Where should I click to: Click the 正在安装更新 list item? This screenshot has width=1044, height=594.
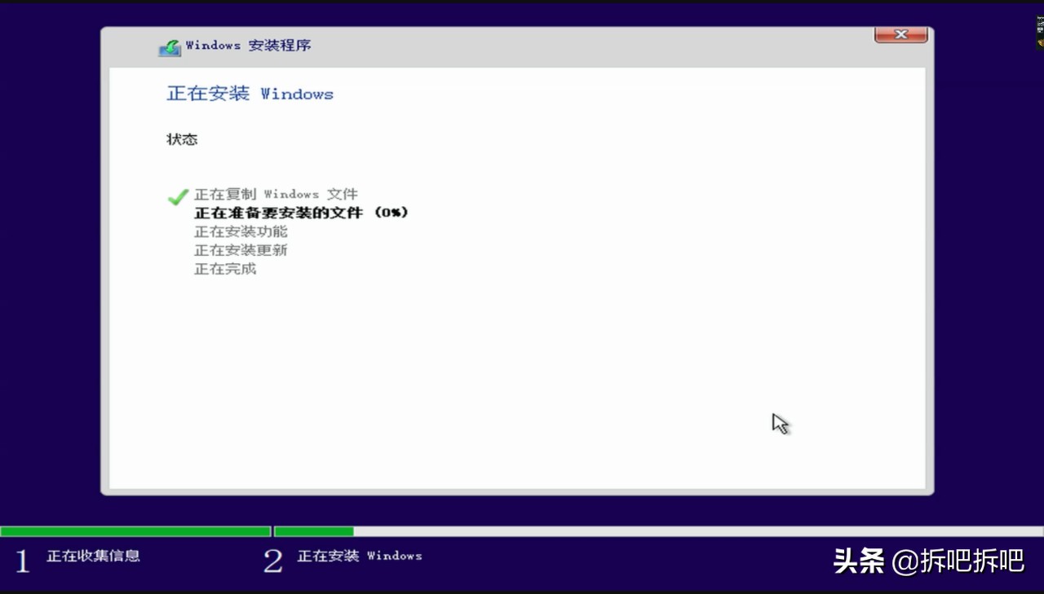tap(241, 250)
